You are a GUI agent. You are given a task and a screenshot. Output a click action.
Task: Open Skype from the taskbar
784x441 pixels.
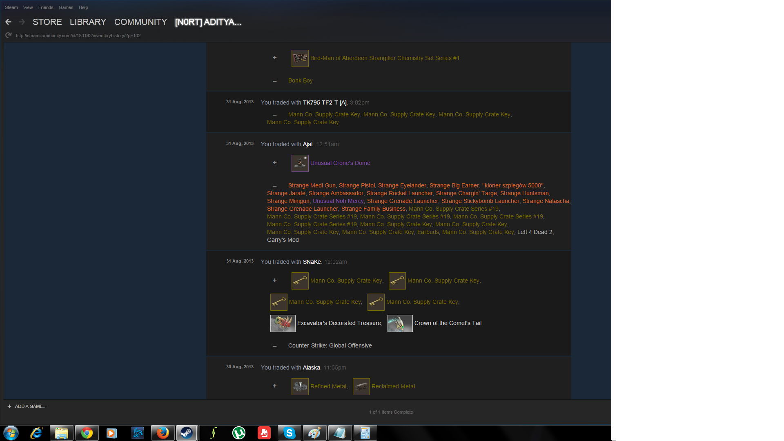(x=289, y=433)
